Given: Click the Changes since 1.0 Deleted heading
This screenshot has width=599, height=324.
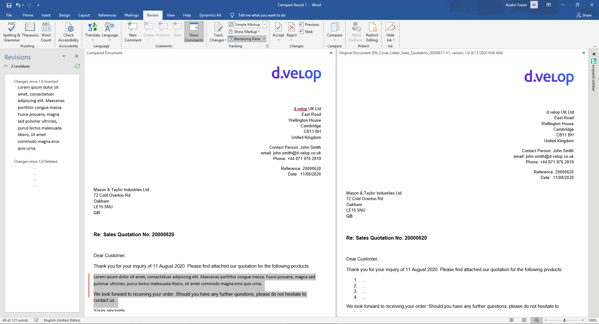Looking at the screenshot, I should [x=36, y=162].
